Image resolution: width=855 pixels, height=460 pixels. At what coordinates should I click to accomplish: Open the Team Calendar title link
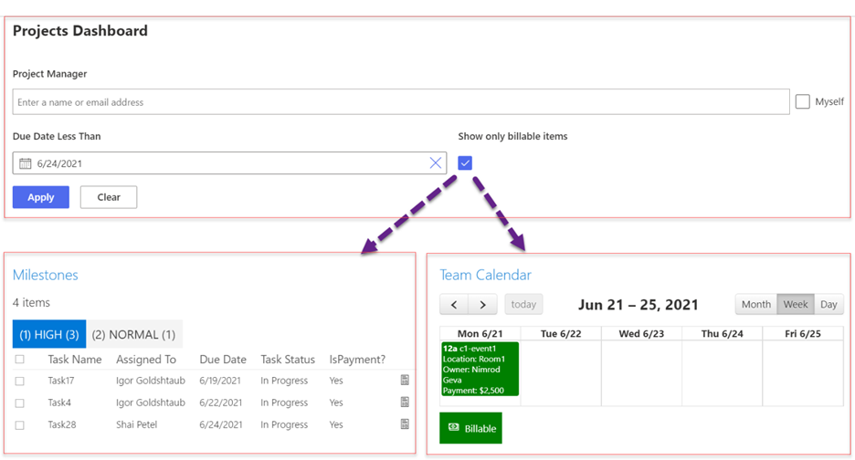[485, 275]
